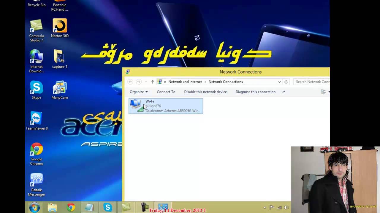This screenshot has height=213, width=380.
Task: Click the Network and Internet breadcrumb
Action: (x=185, y=82)
